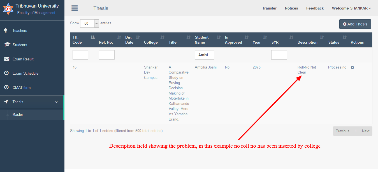Click the Exam Schedule clock icon

(x=6, y=73)
